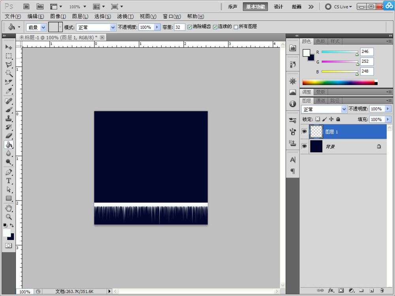
Task: Add layer style fx button
Action: tap(331, 290)
